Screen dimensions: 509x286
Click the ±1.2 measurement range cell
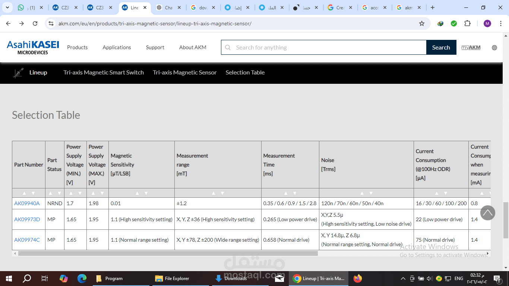click(x=218, y=203)
